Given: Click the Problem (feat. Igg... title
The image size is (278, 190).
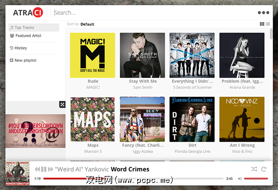Looking at the screenshot, I should [x=242, y=81].
